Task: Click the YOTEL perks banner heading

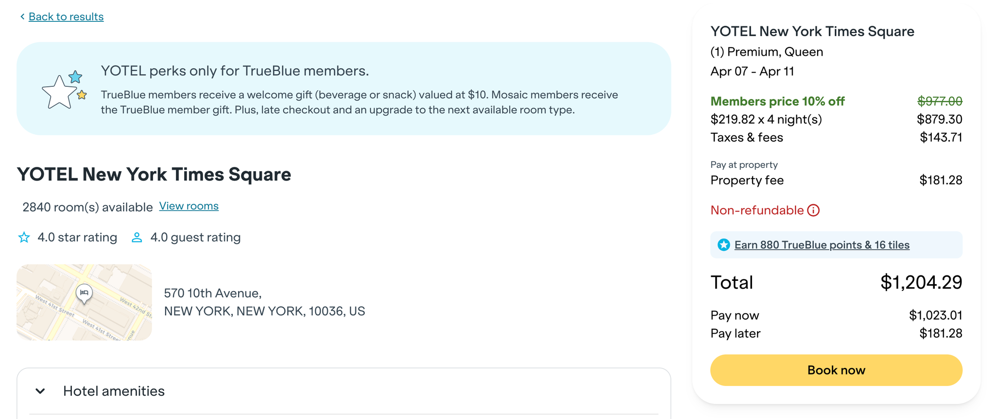Action: (235, 71)
